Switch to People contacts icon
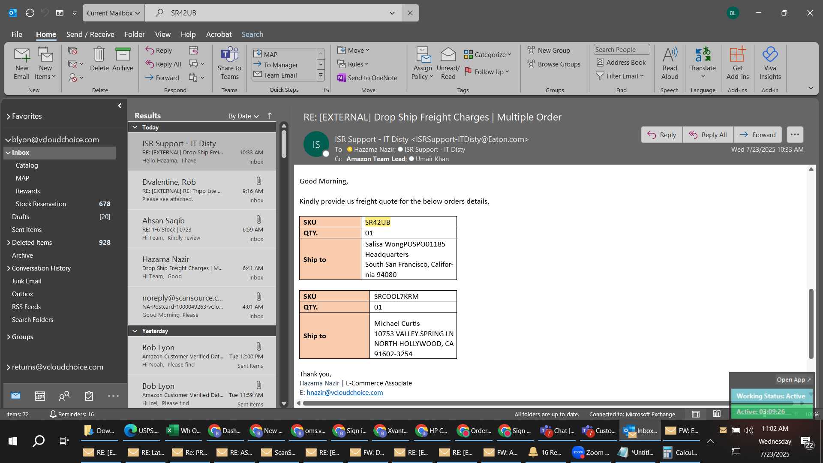Screen dimensions: 823x463 64,396
